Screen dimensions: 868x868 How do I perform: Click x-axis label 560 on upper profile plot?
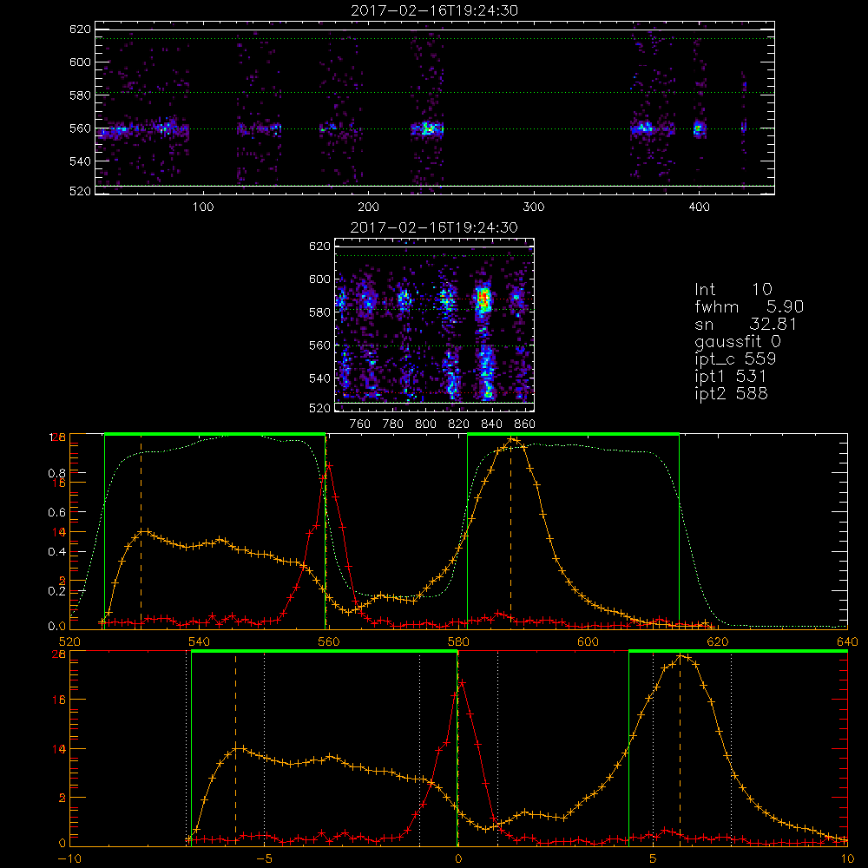(328, 641)
